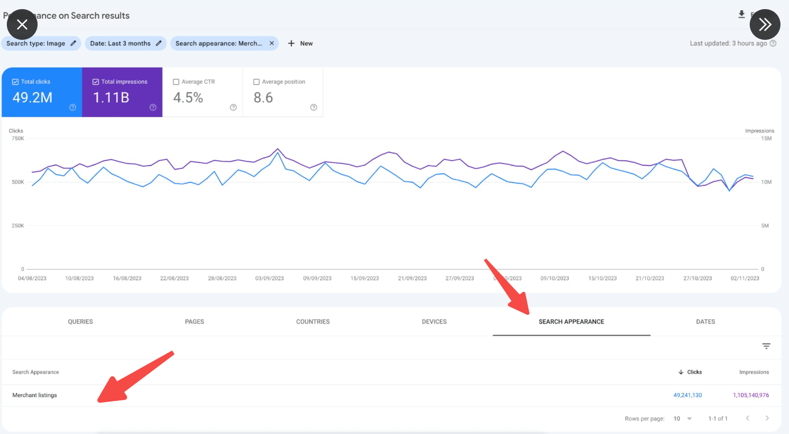
Task: Click the 1.11B total impressions value
Action: 110,97
